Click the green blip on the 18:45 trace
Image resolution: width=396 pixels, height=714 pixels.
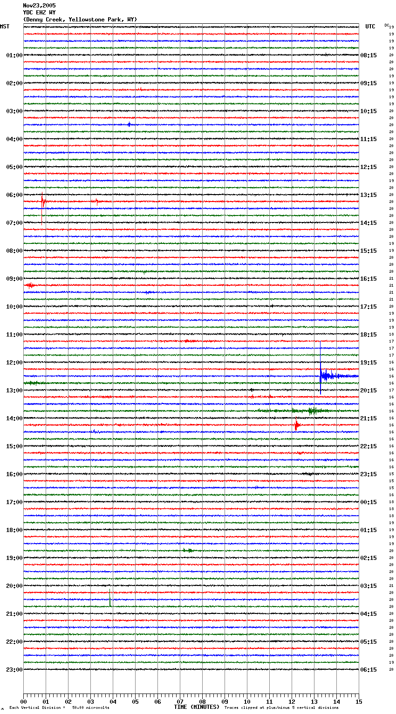click(188, 550)
